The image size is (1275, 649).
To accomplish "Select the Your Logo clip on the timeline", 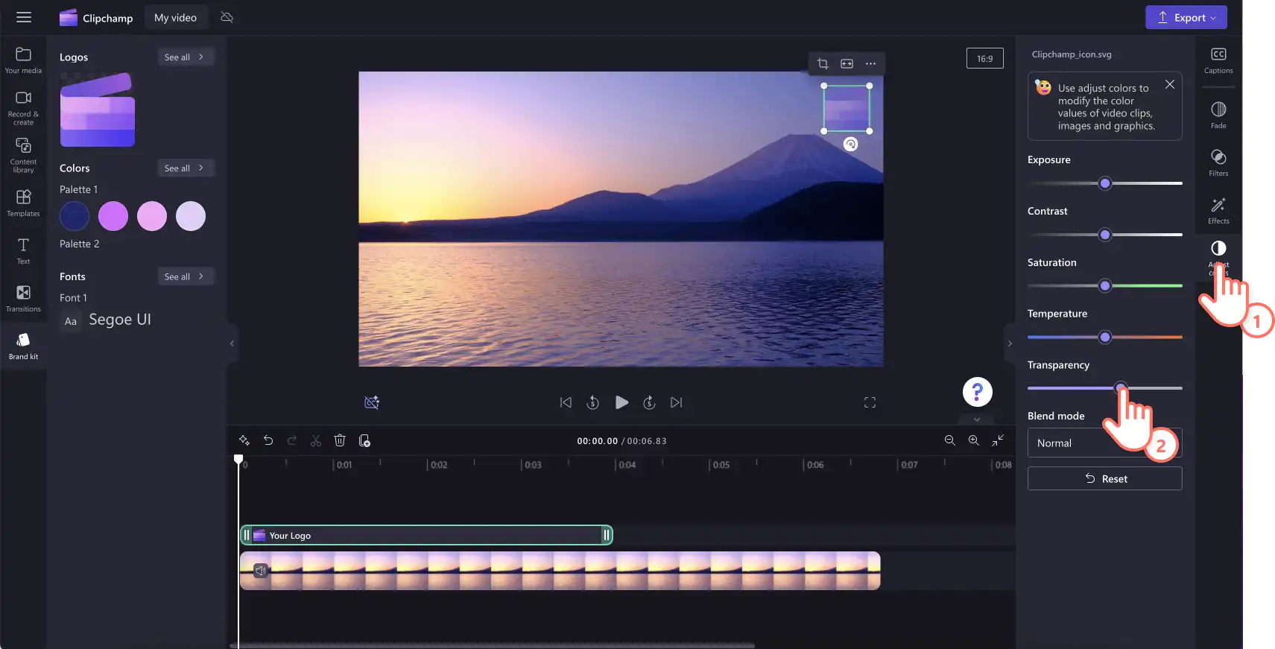I will 426,535.
